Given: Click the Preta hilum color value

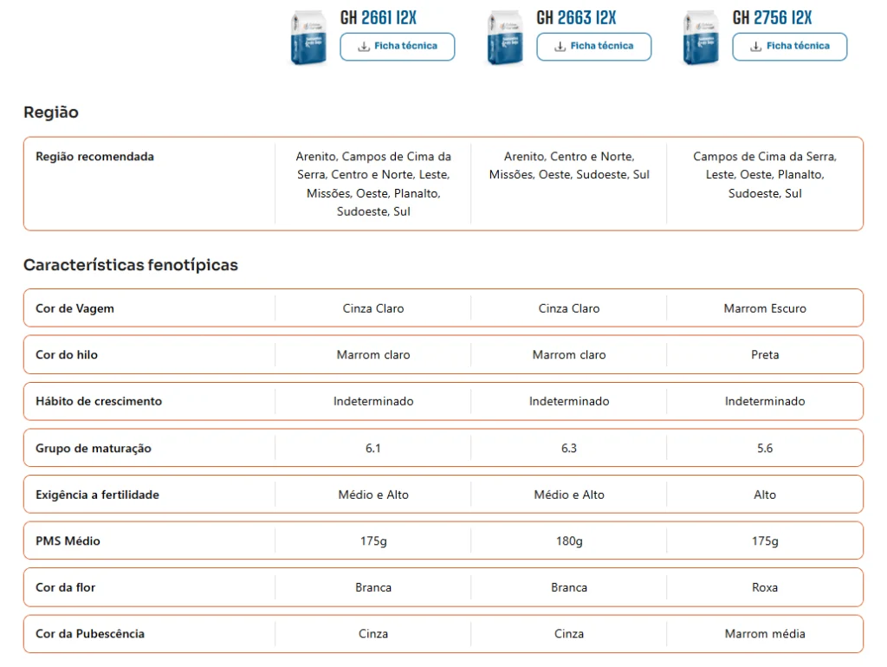Looking at the screenshot, I should (765, 354).
